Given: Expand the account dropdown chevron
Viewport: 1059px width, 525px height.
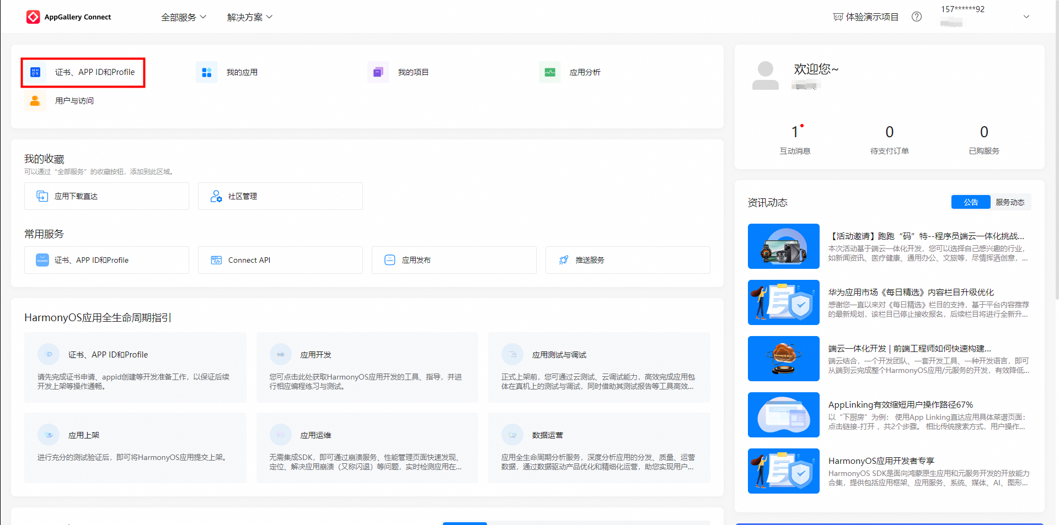Looking at the screenshot, I should coord(1026,17).
